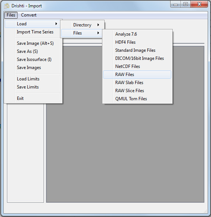Viewport: 211px width, 217px height.
Task: Select Load Limits
Action: point(28,79)
